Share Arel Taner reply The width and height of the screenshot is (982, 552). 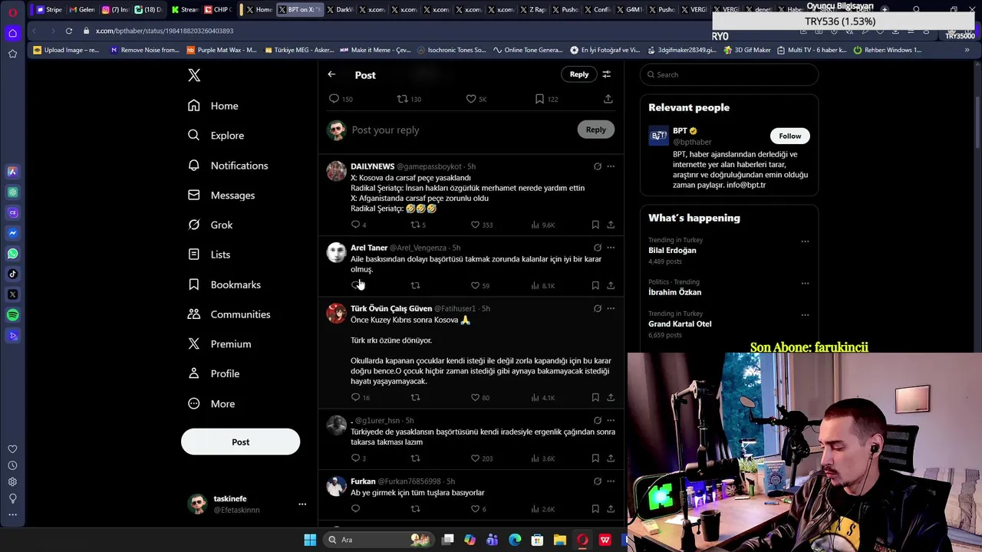tap(611, 285)
